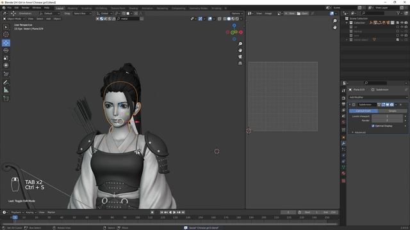This screenshot has width=410, height=230.
Task: Open the Texture properties checker tab
Action: coord(343,181)
